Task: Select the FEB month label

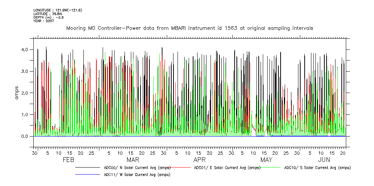Action: (69, 160)
